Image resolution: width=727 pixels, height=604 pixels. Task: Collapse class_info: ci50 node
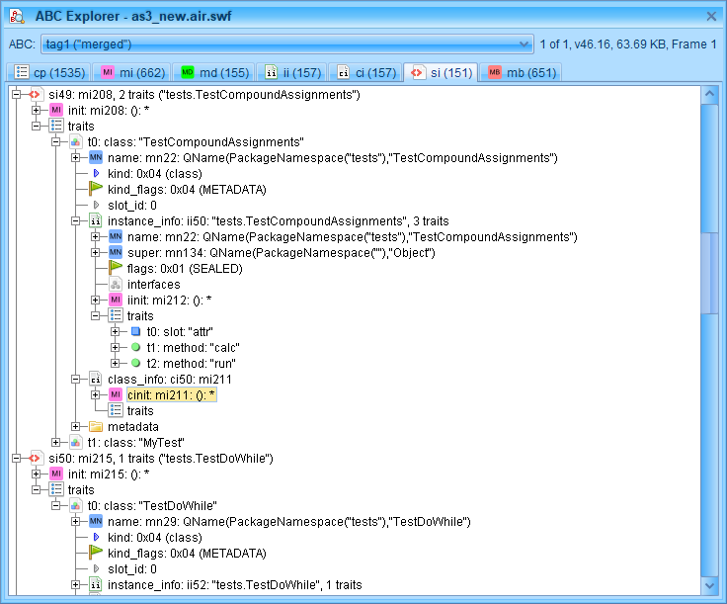click(76, 380)
